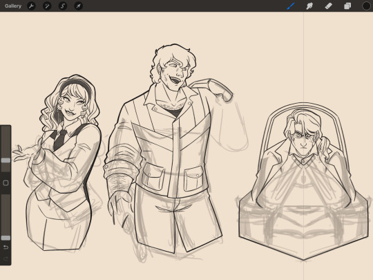Open the Actions wrench menu

point(31,6)
